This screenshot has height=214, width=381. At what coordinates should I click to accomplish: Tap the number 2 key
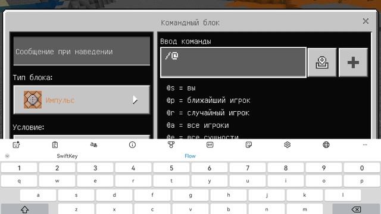pyautogui.click(x=57, y=168)
